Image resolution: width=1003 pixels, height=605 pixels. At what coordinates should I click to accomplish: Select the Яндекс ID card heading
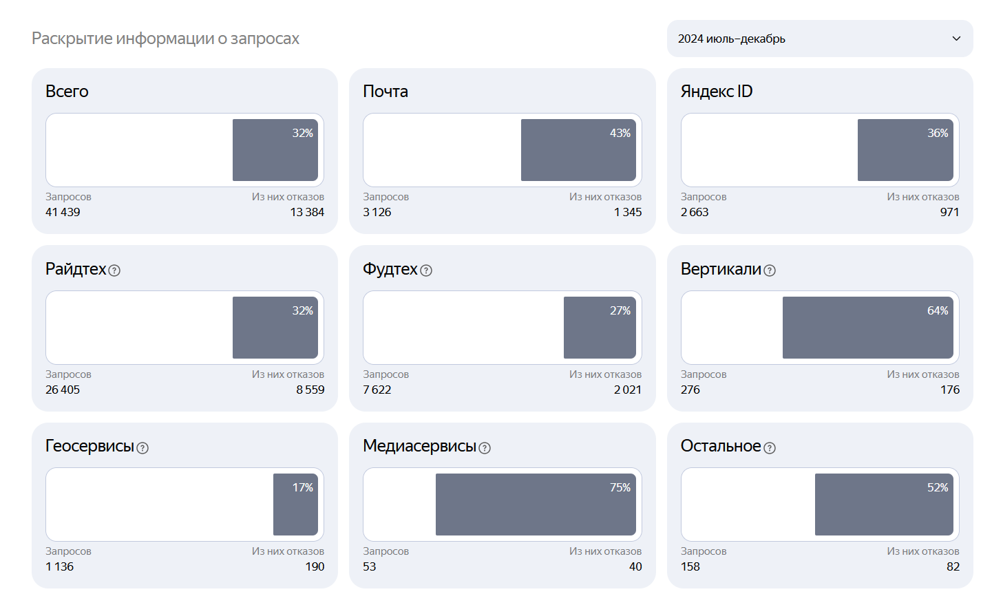point(717,92)
